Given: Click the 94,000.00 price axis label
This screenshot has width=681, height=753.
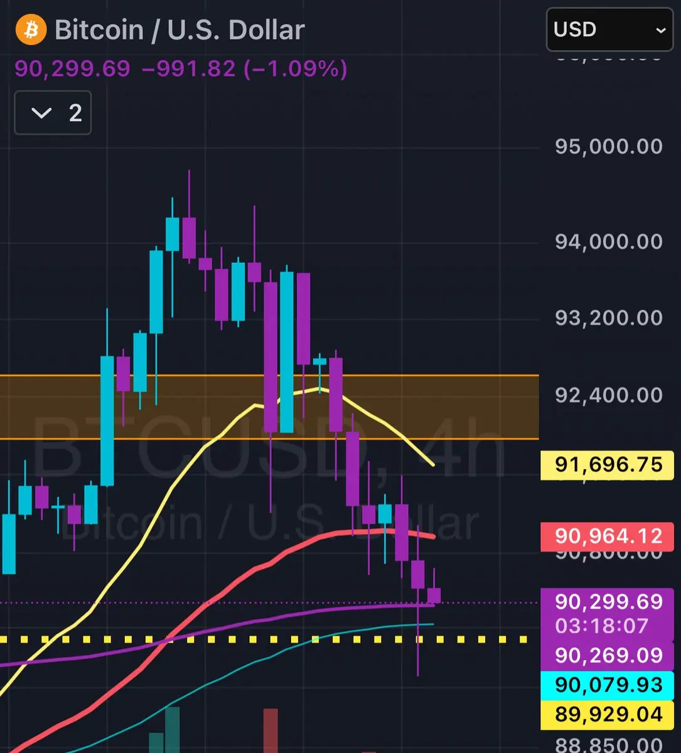Looking at the screenshot, I should click(609, 242).
